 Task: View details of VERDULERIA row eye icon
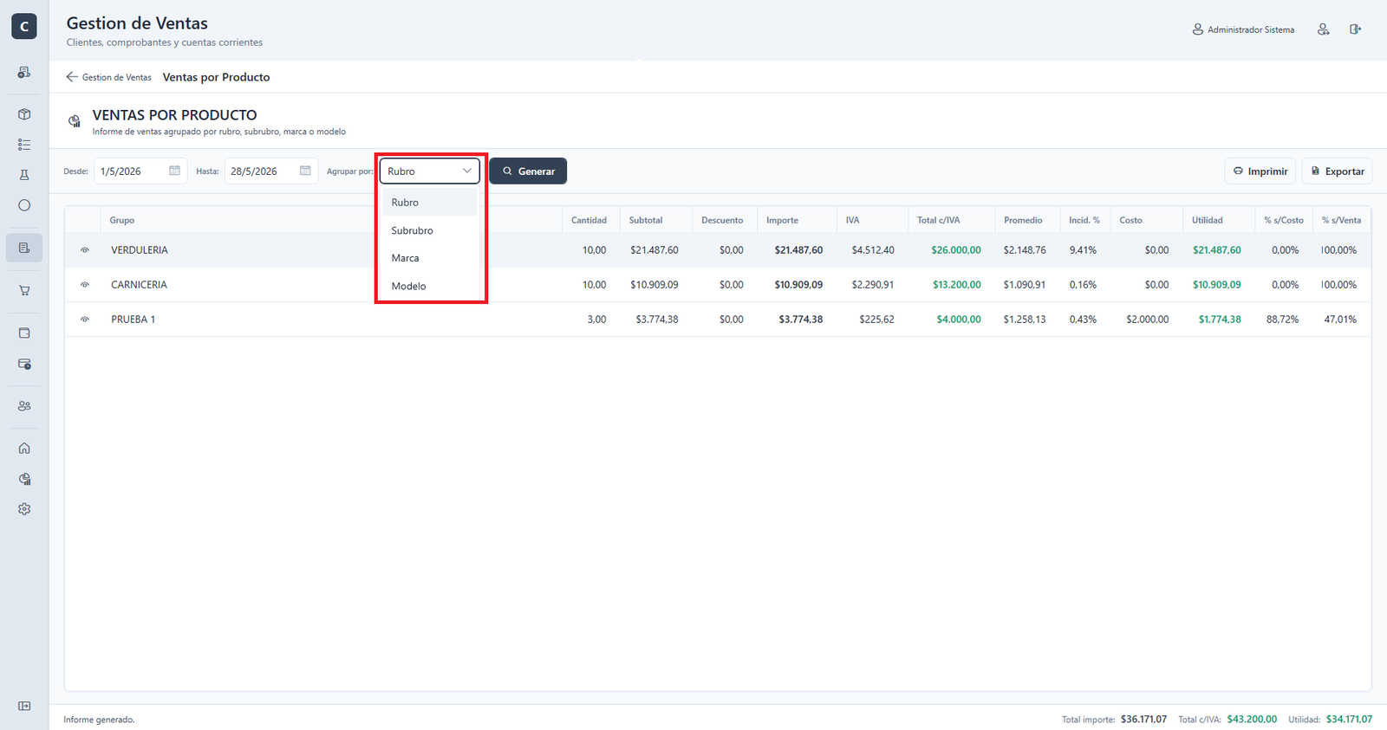(x=85, y=250)
